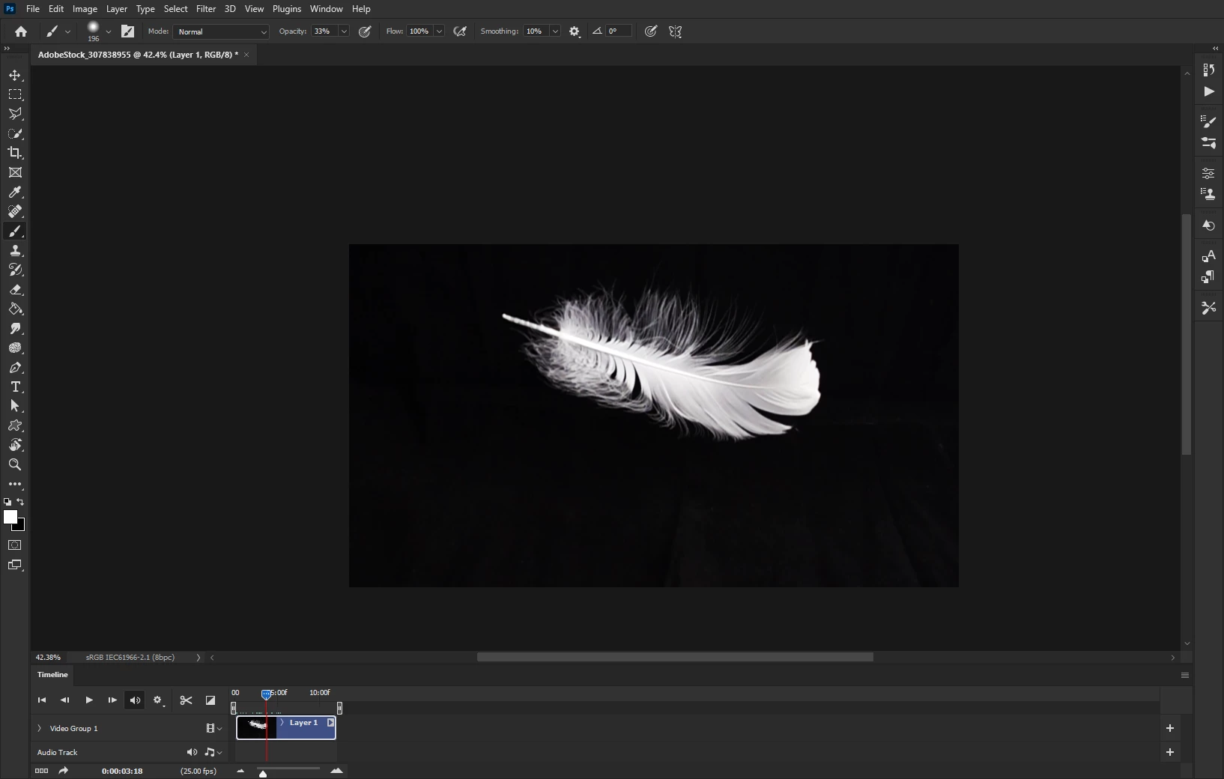
Task: Select the Zoom tool
Action: click(x=15, y=465)
